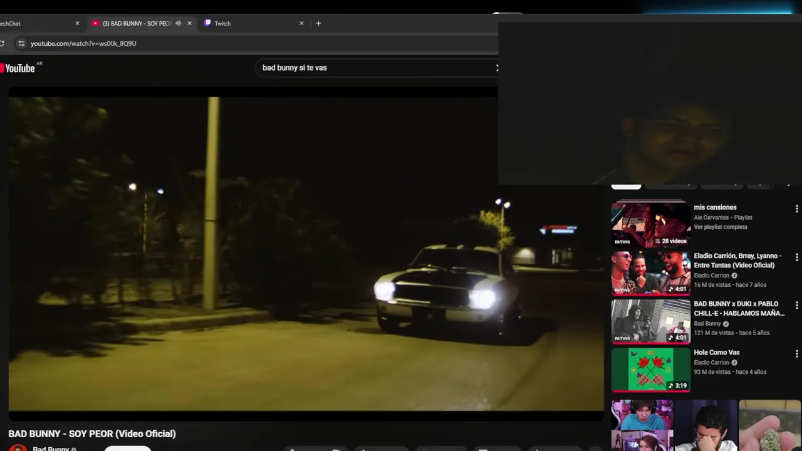Select the first highlighted filter chip above the recommendations
Image resolution: width=802 pixels, height=451 pixels.
[626, 186]
